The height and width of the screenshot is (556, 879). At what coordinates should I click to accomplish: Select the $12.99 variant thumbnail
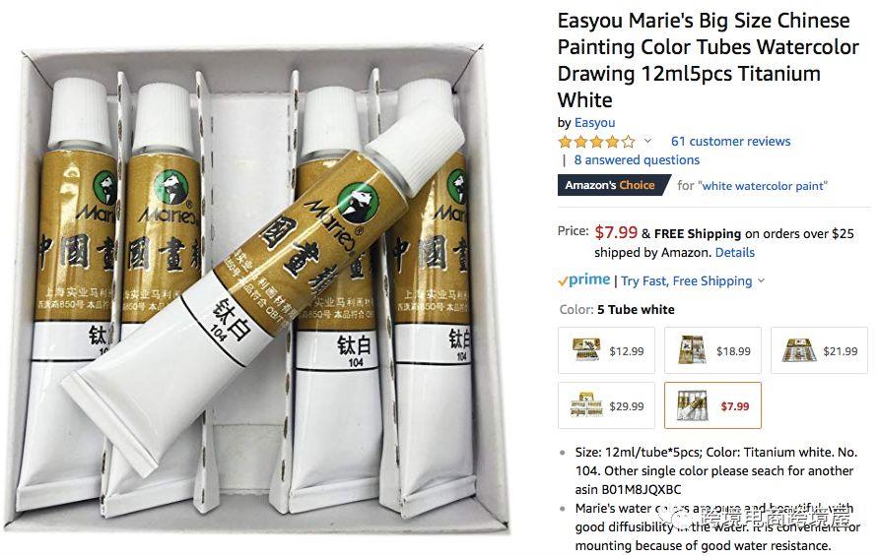coord(607,350)
